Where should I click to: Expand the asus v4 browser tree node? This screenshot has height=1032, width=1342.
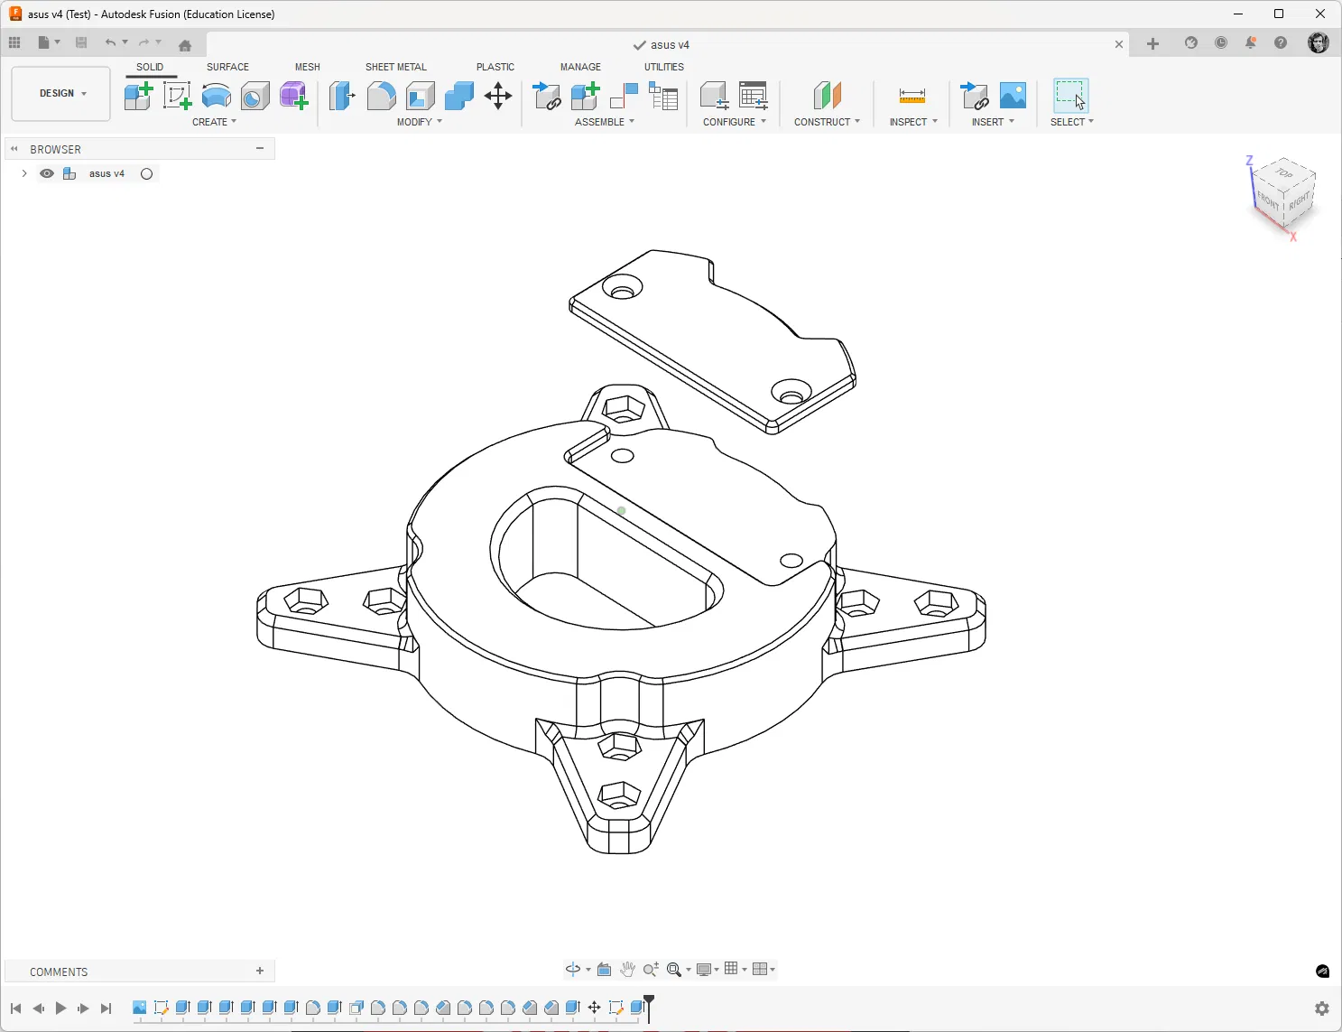point(24,173)
